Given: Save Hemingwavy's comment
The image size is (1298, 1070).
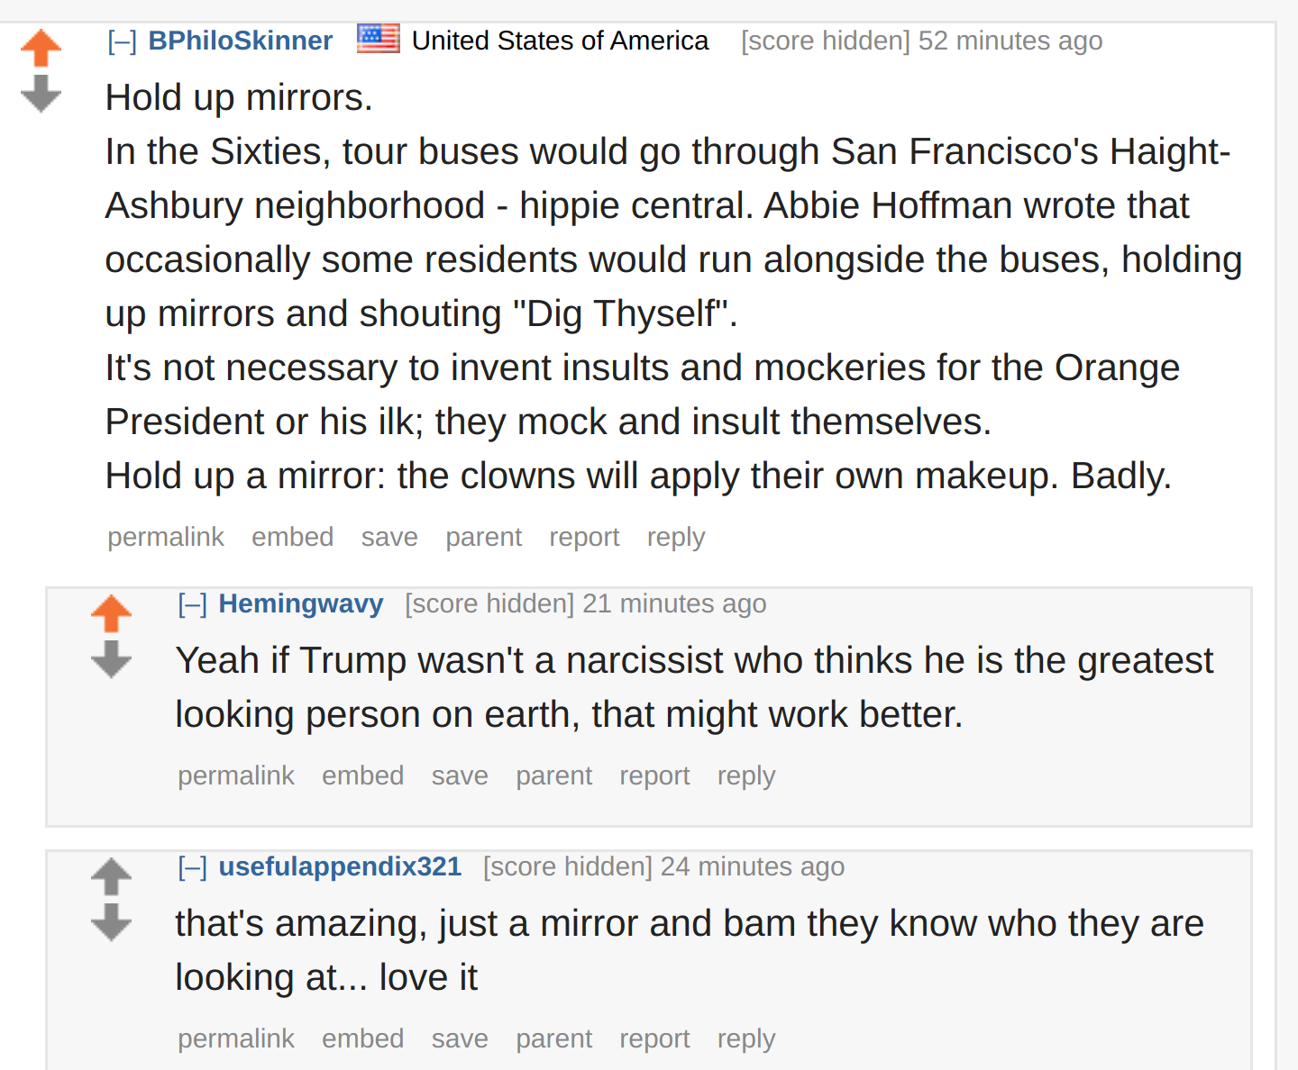Looking at the screenshot, I should point(460,775).
